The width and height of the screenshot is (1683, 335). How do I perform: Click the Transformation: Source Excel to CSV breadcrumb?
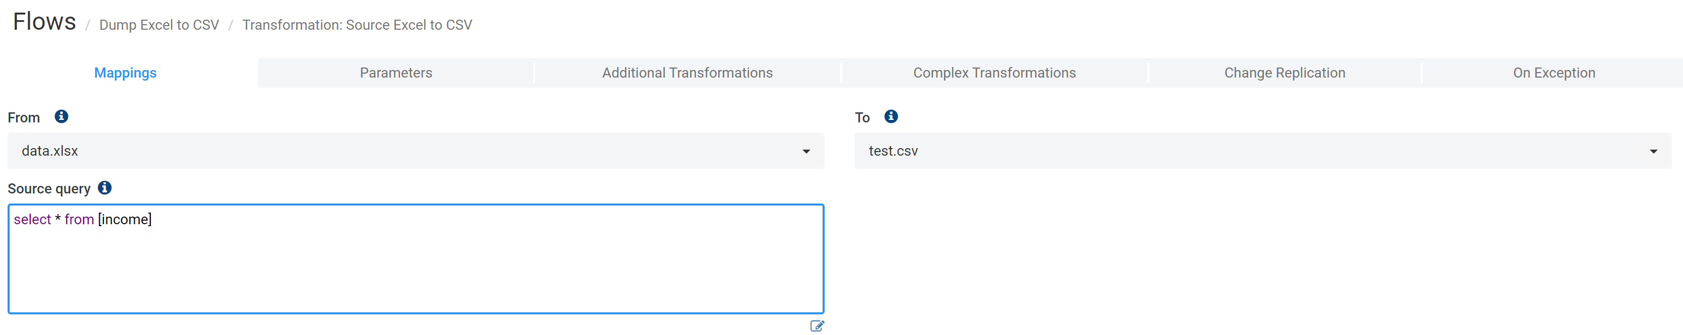coord(357,25)
